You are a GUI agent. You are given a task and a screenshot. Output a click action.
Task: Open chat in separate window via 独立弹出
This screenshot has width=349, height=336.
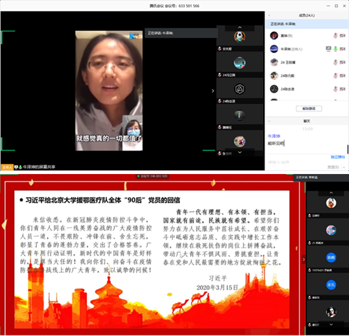(337, 157)
